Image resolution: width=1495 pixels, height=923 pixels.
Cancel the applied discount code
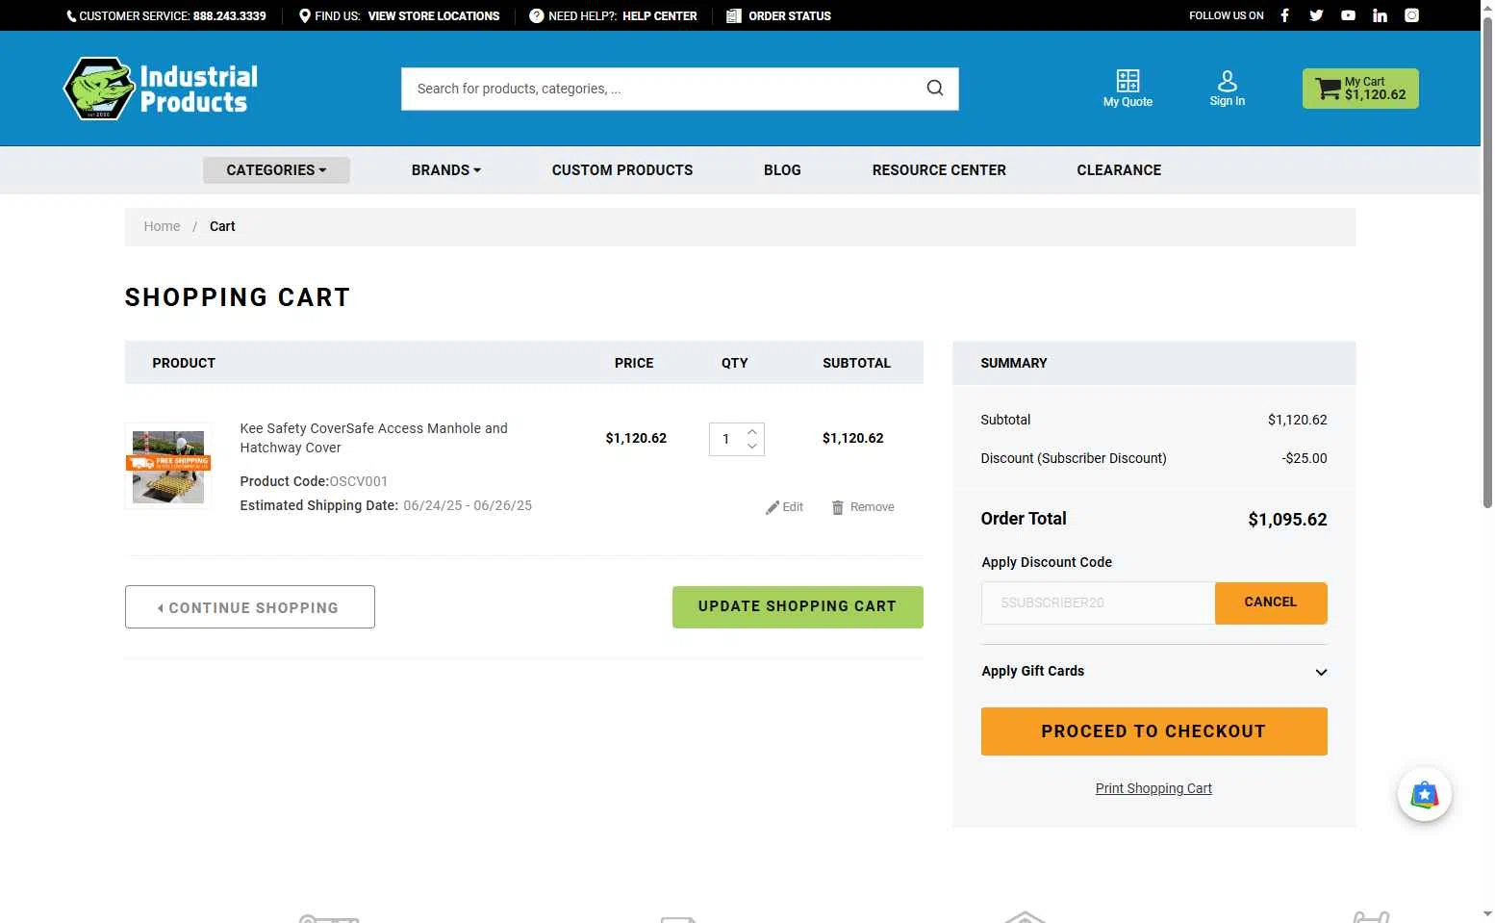click(x=1271, y=603)
